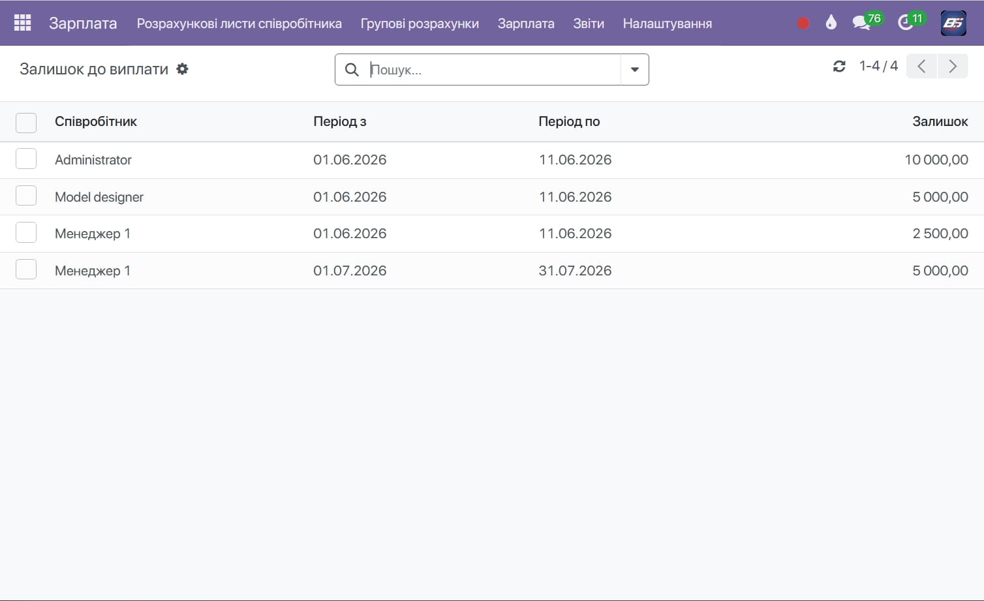Screen dimensions: 984x601
Task: Open the apps grid menu icon
Action: (23, 23)
